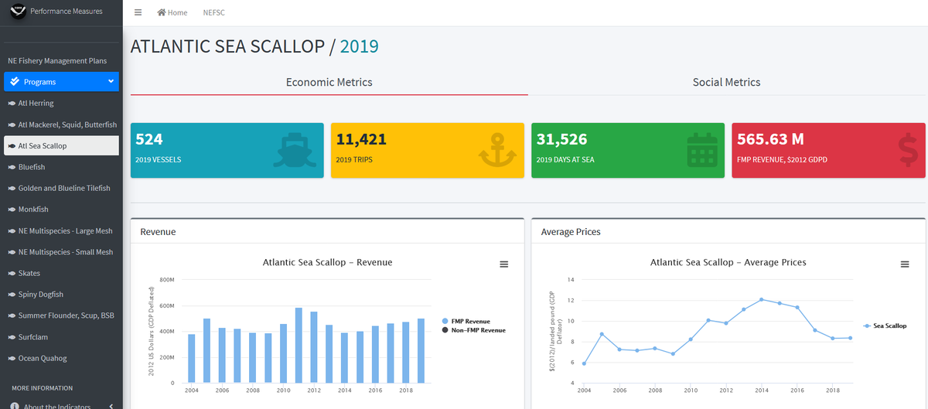Viewport: 928px width, 409px height.
Task: Toggle Non-FMP Revenue series in the legend
Action: [x=473, y=330]
